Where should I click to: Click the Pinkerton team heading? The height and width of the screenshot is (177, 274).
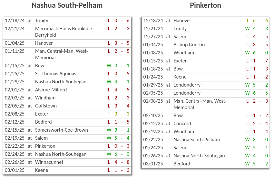205,5
